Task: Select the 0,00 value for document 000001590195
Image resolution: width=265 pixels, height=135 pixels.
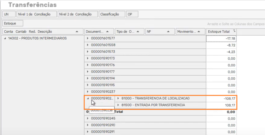Action: [221, 85]
